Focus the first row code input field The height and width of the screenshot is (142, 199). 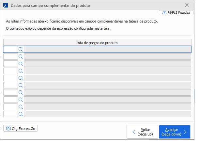pos(10,49)
